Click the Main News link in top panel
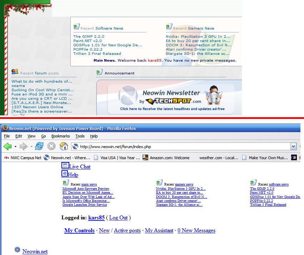The width and height of the screenshot is (304, 255). click(104, 60)
